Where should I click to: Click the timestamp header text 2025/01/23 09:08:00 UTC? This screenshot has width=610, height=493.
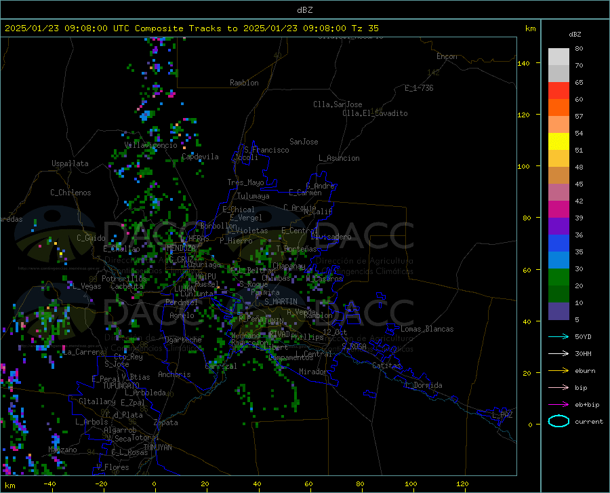point(67,28)
